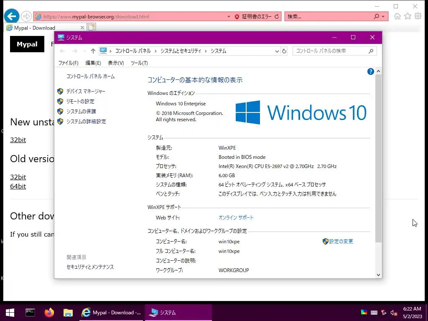The height and width of the screenshot is (321, 428).
Task: Open the ファイル(F) menu
Action: 68,63
